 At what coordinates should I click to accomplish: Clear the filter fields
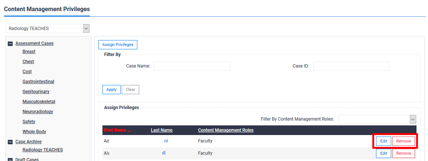click(x=130, y=89)
